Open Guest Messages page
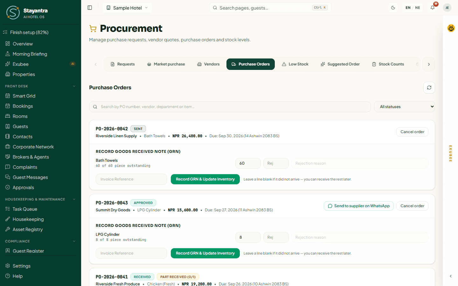Image resolution: width=458 pixels, height=286 pixels. pos(30,177)
